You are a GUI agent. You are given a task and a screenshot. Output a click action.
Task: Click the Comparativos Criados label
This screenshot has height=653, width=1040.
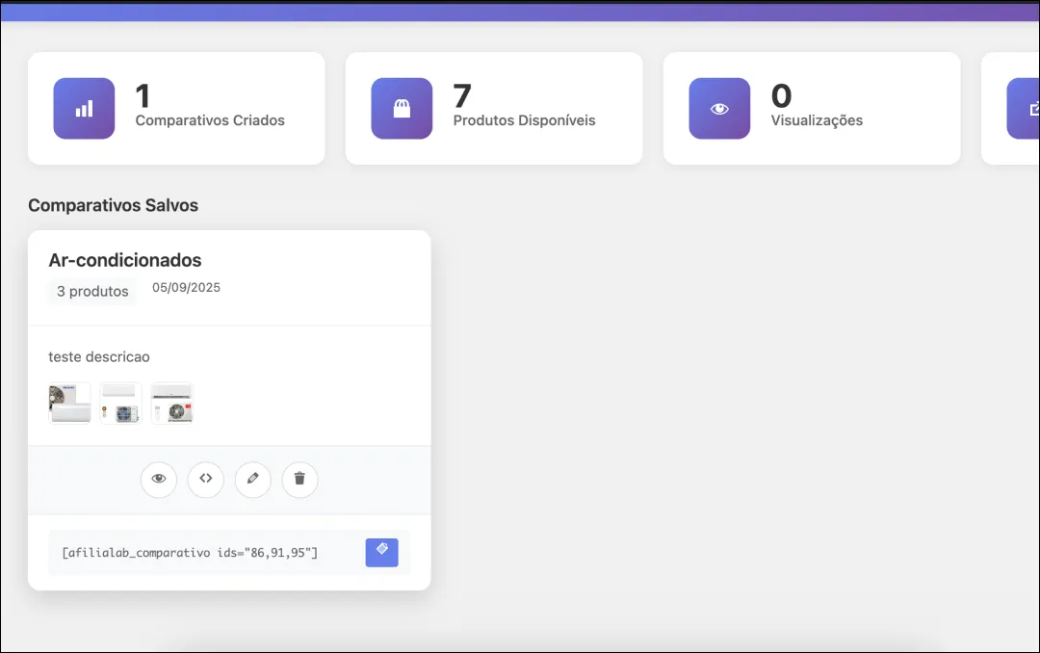210,121
